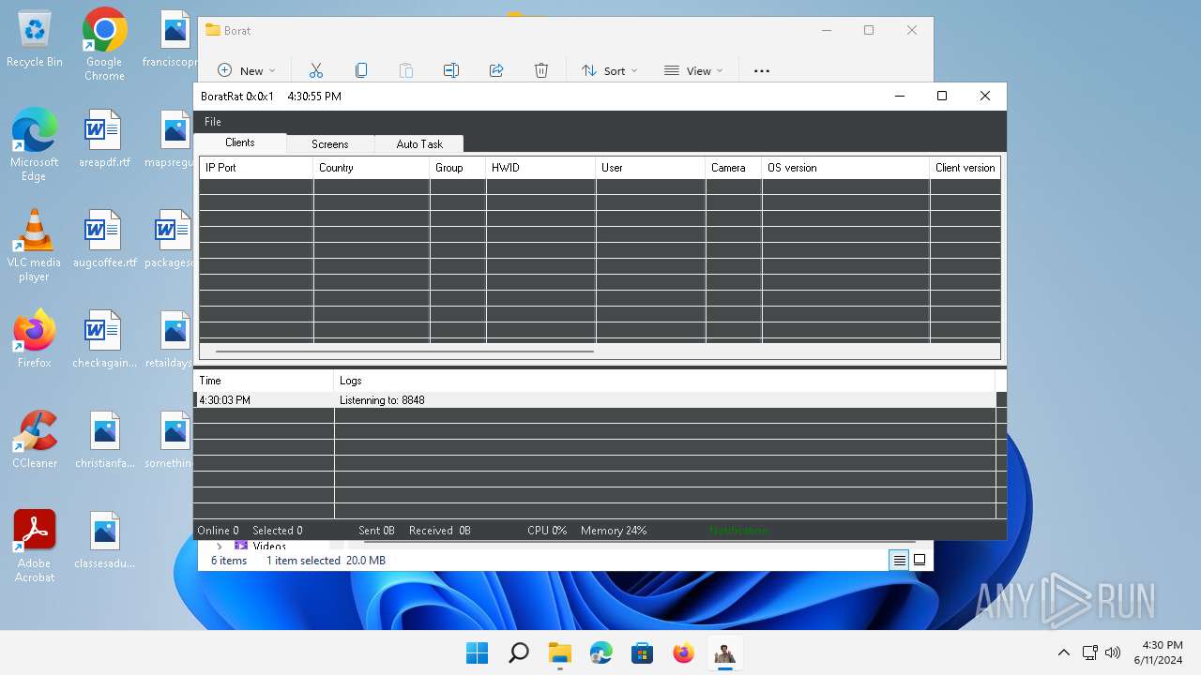Select the augcoffee.rtf desktop file
This screenshot has width=1201, height=675.
click(104, 238)
